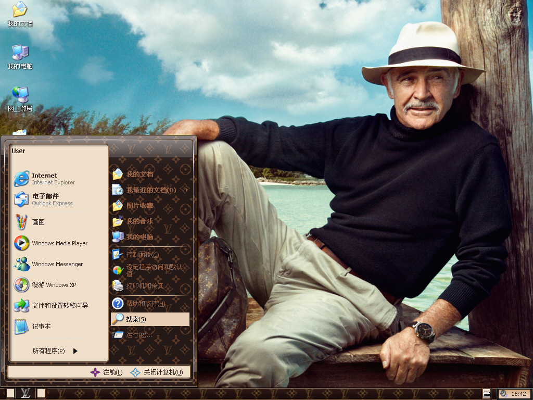Click 我的文档 folder icon in Start menu
533x400 pixels.
point(118,174)
